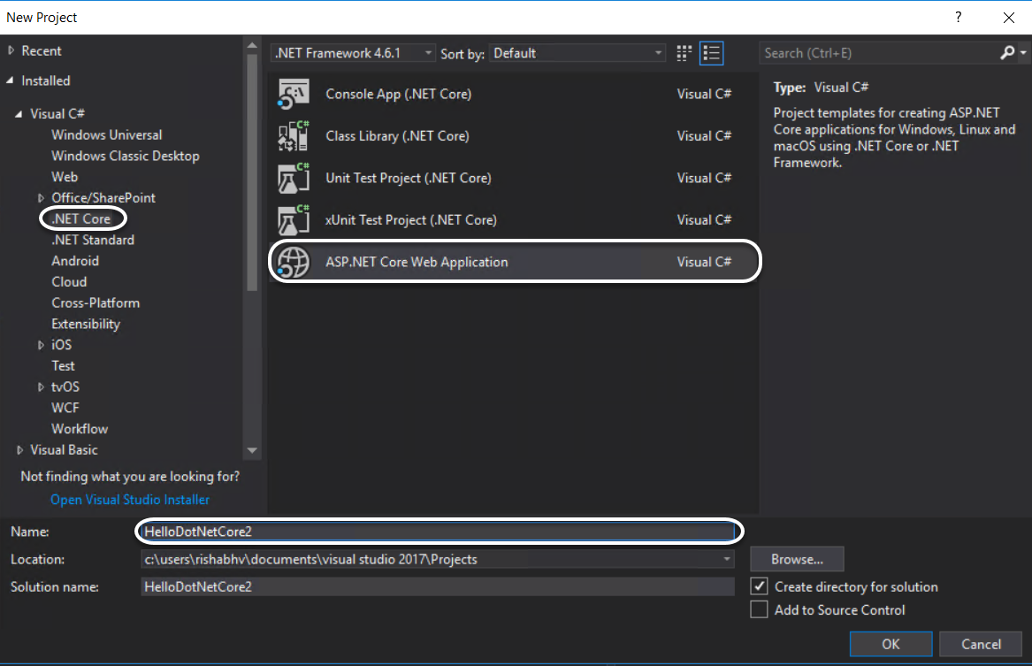
Task: Select the WCF category
Action: (65, 408)
